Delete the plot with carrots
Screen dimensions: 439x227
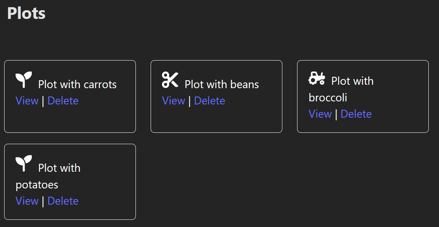[x=63, y=101]
